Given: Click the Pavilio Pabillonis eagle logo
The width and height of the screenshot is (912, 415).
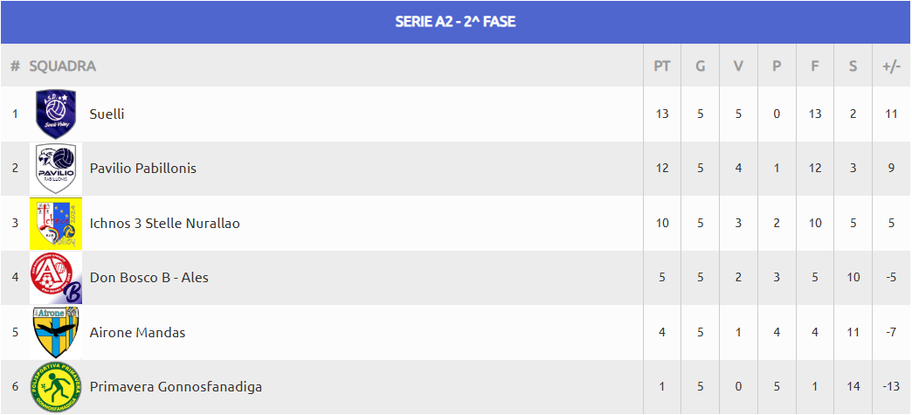Looking at the screenshot, I should (x=56, y=169).
